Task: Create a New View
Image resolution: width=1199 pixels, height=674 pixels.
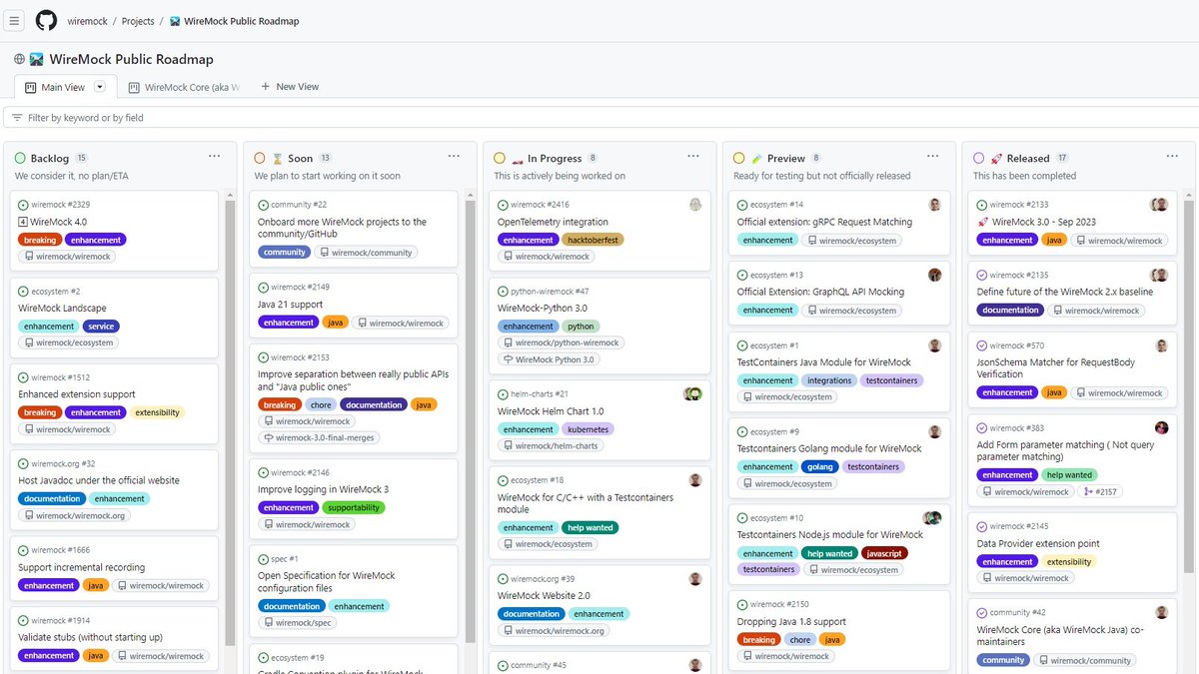Action: click(290, 87)
